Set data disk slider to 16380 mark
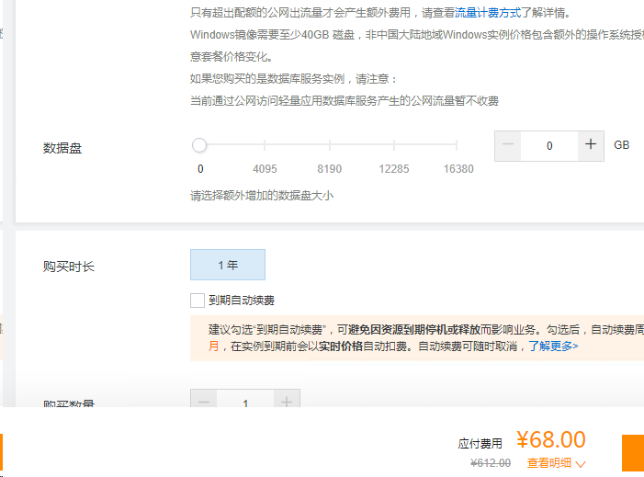This screenshot has width=644, height=477. pos(457,145)
